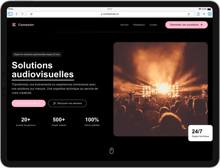Open the Services nav link
The image size is (220, 168).
point(124,25)
